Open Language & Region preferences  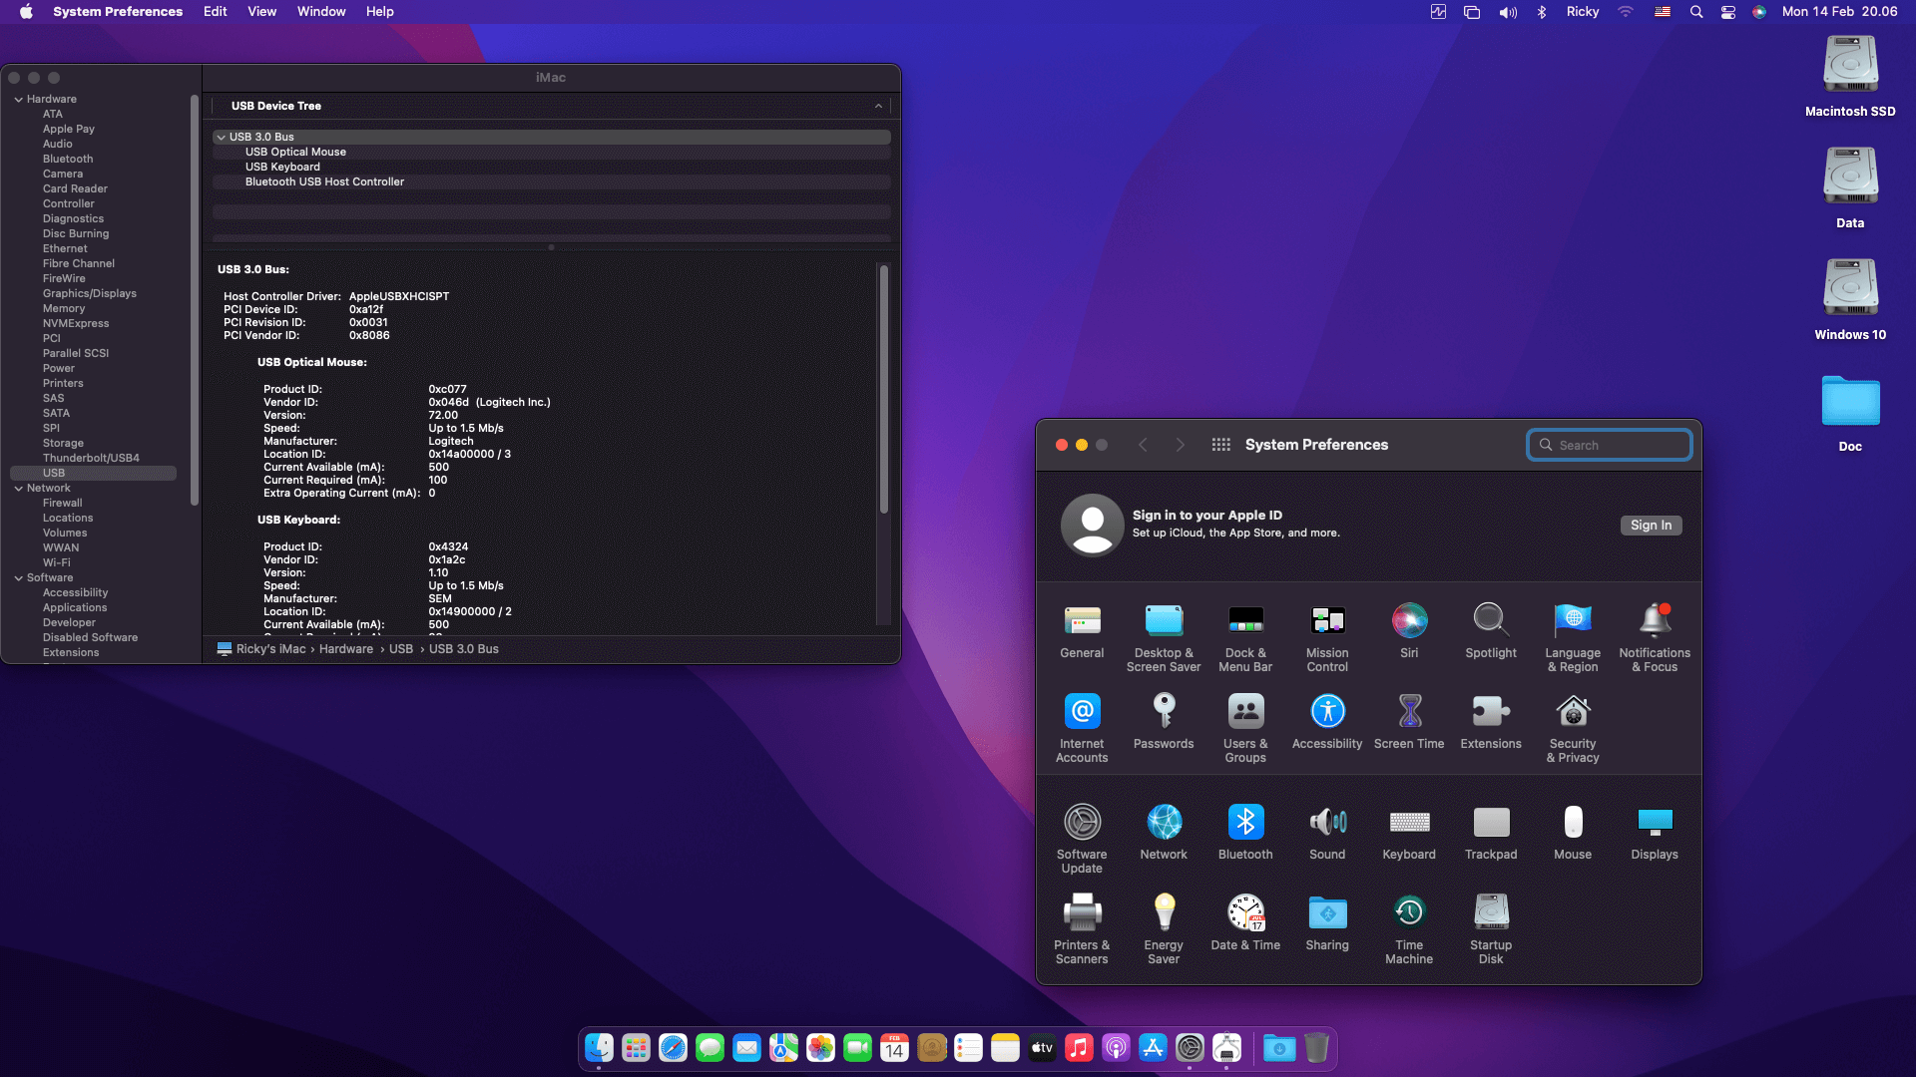pyautogui.click(x=1573, y=638)
